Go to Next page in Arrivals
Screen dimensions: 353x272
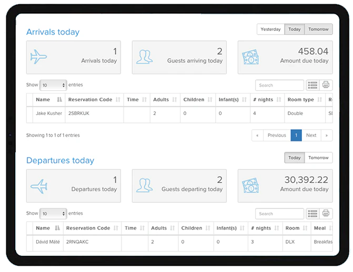(x=311, y=135)
